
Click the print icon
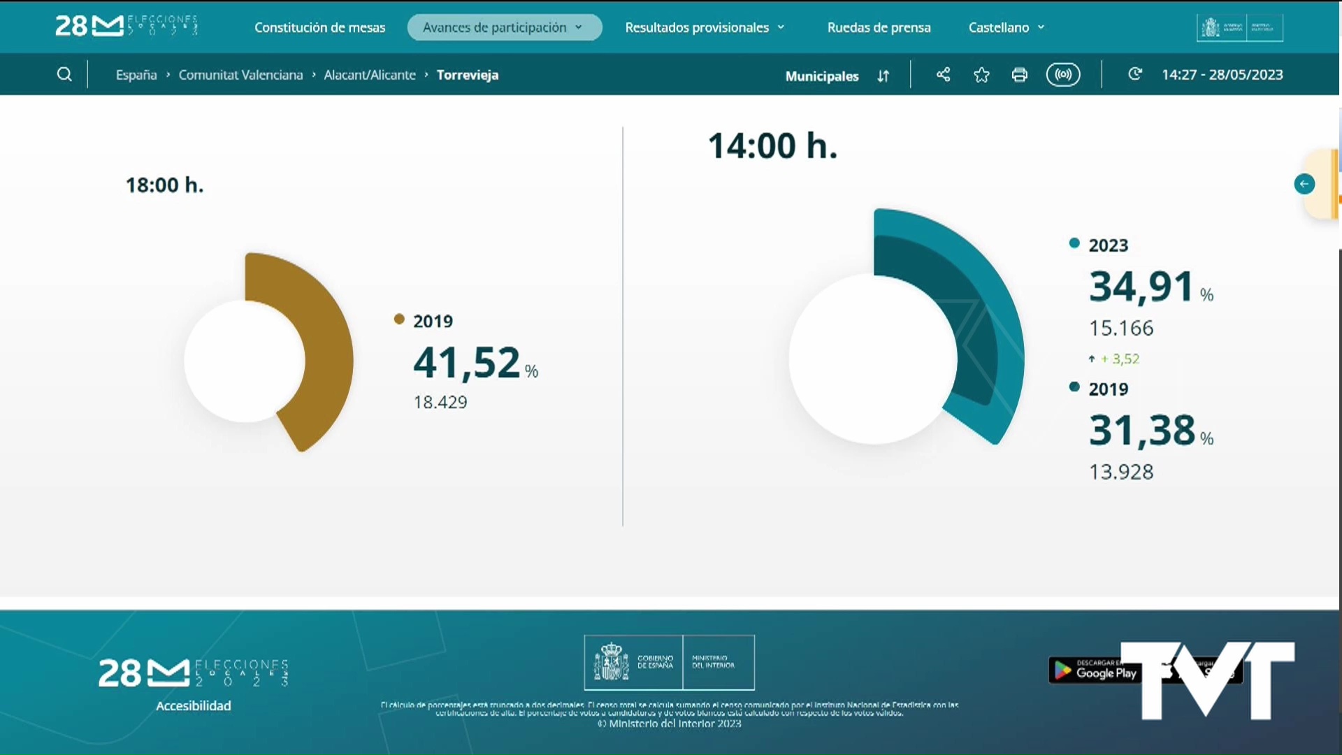[x=1020, y=75]
